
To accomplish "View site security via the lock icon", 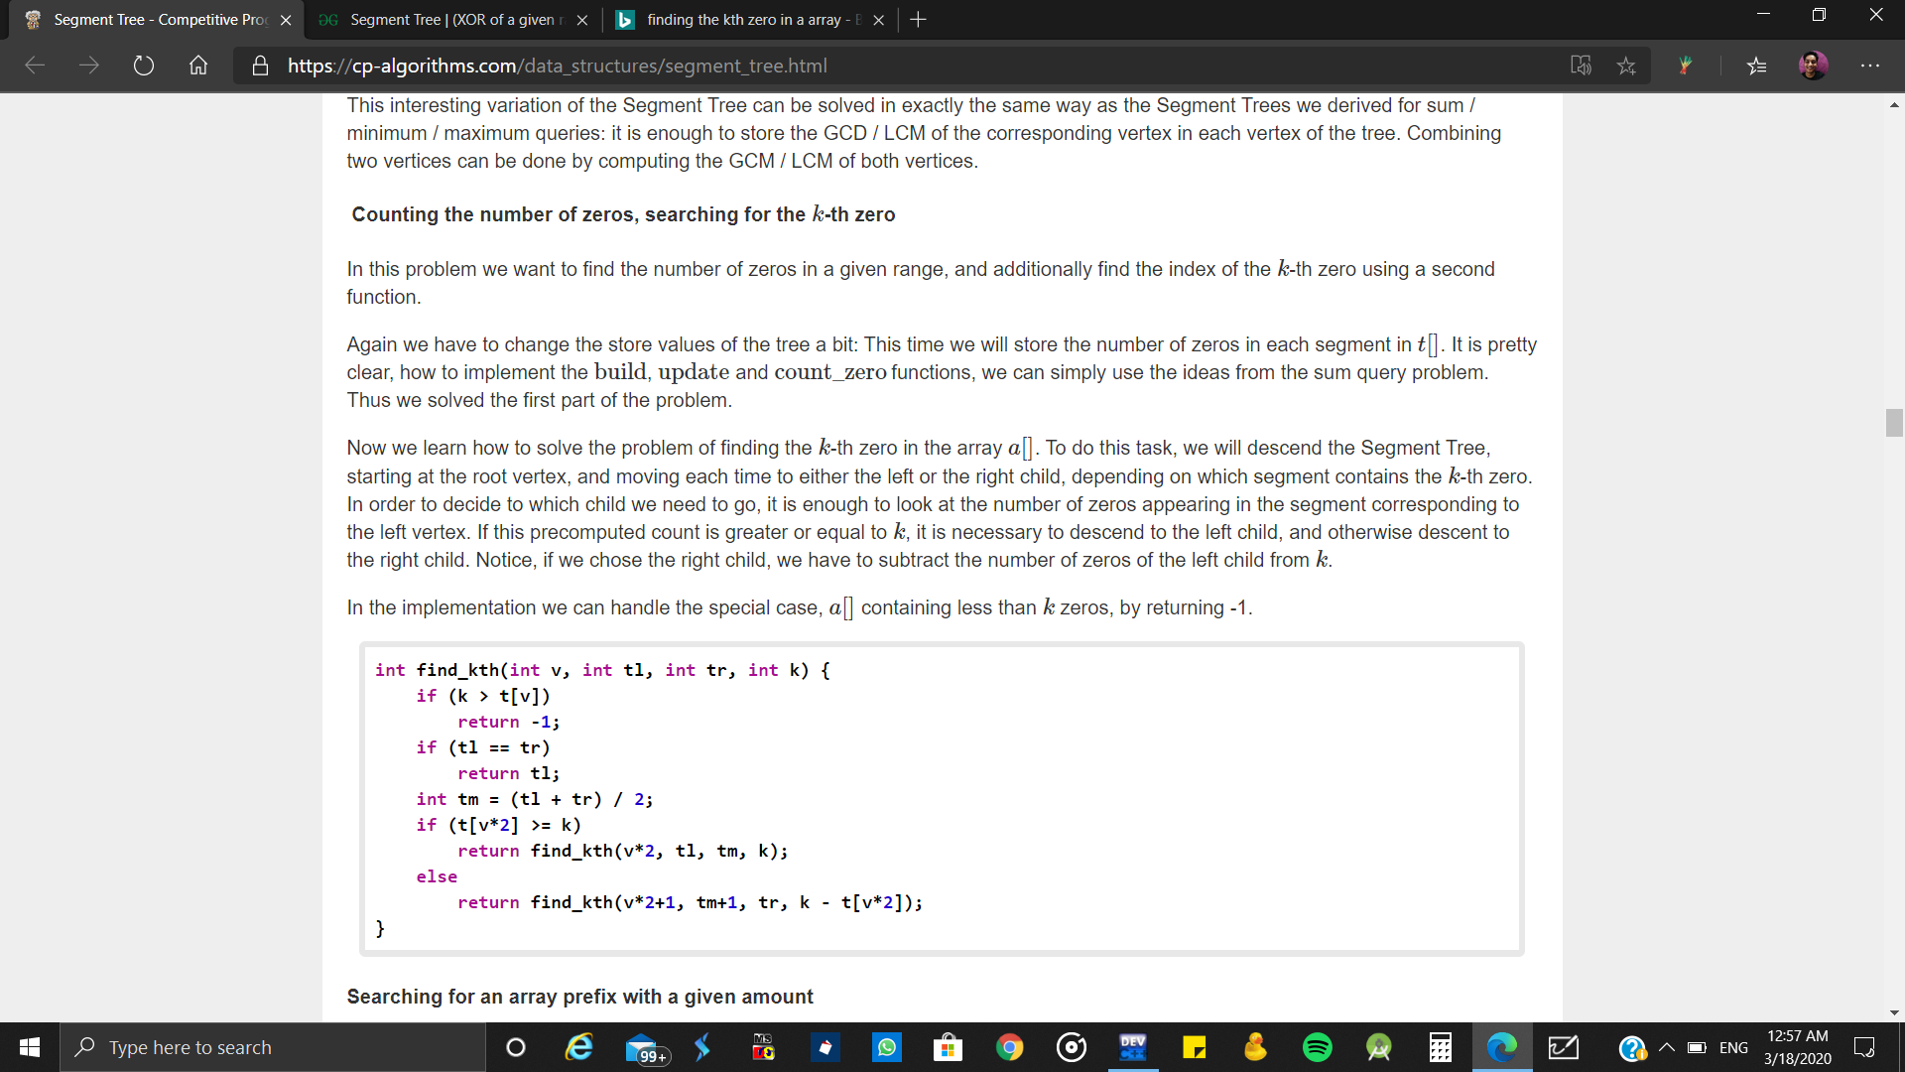I will [260, 66].
